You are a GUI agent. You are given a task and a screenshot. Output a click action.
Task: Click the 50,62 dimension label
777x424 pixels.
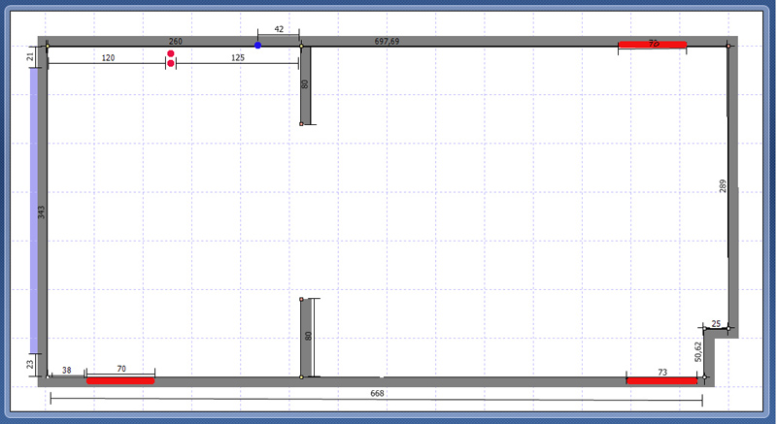tap(697, 351)
